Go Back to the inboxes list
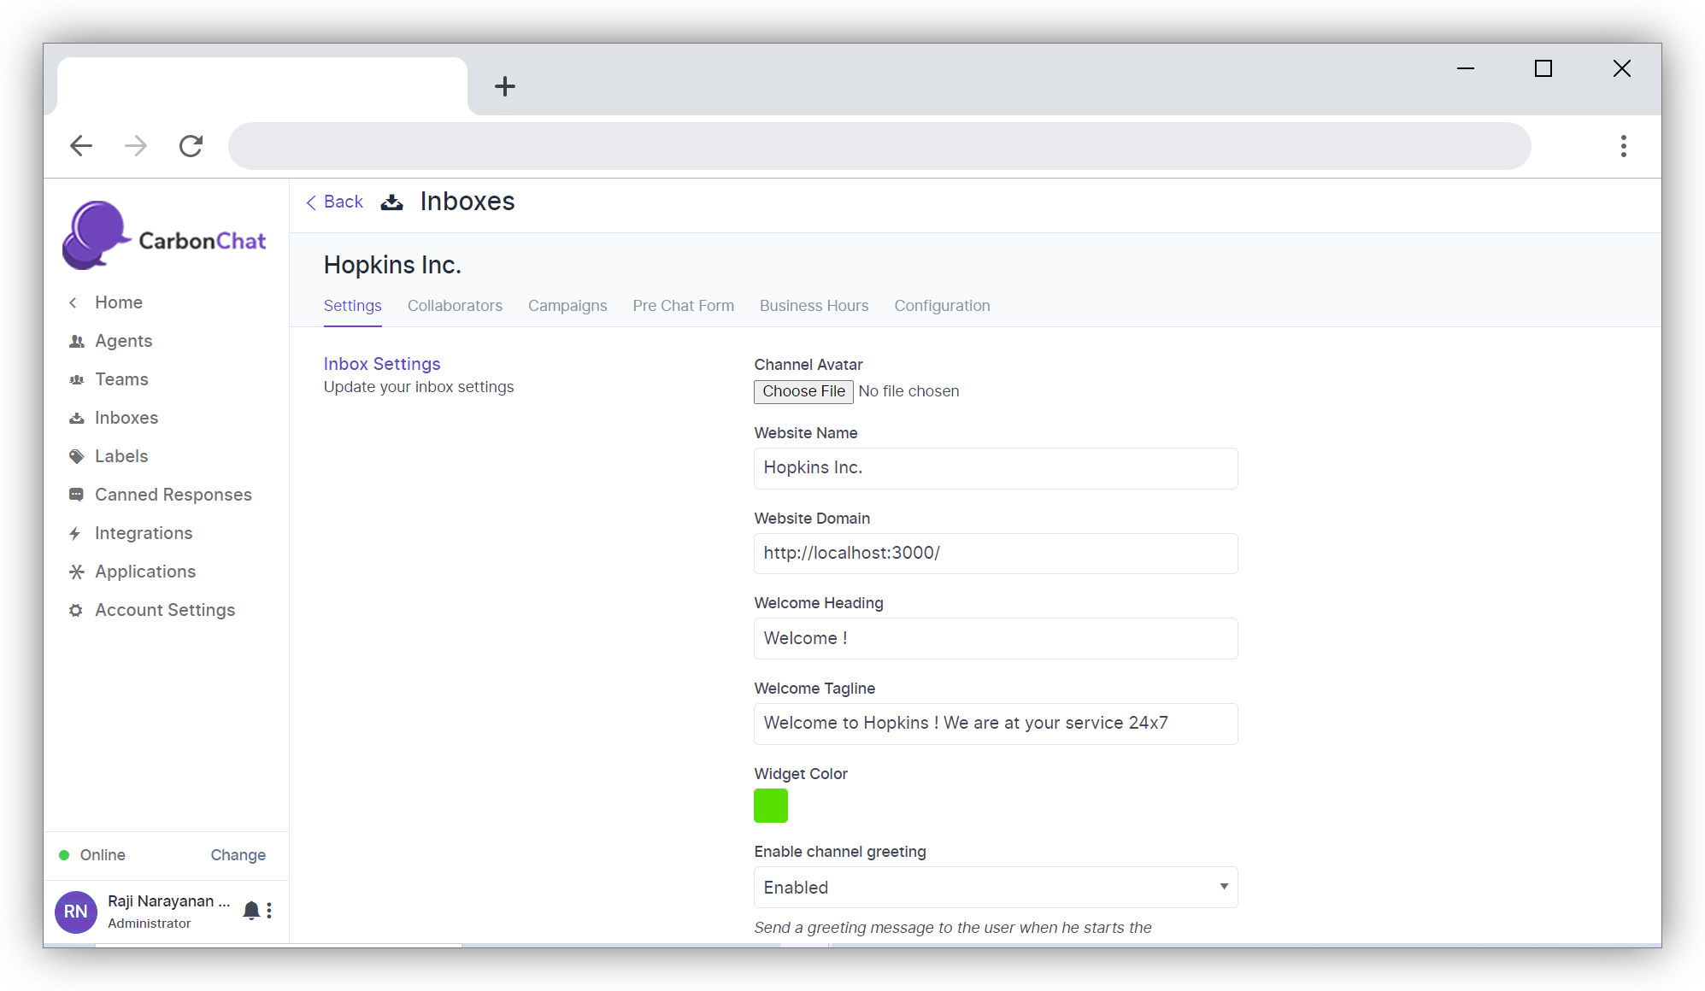Screen dimensions: 1705x991 [x=335, y=202]
